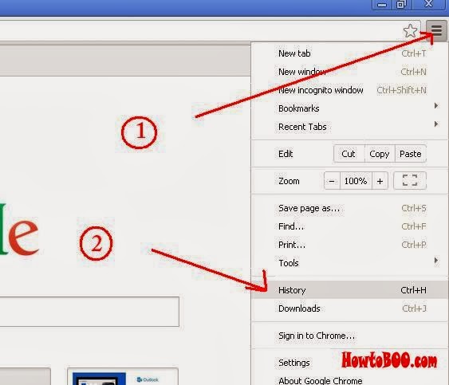
Task: Open the Chrome hamburger menu button
Action: [x=436, y=30]
